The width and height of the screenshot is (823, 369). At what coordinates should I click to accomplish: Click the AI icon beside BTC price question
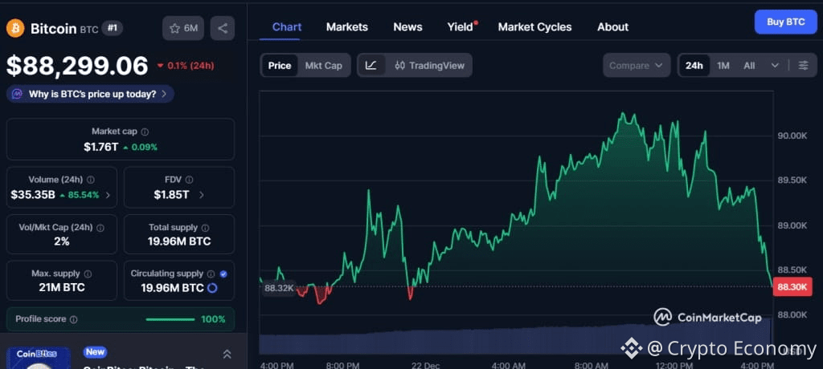click(18, 95)
